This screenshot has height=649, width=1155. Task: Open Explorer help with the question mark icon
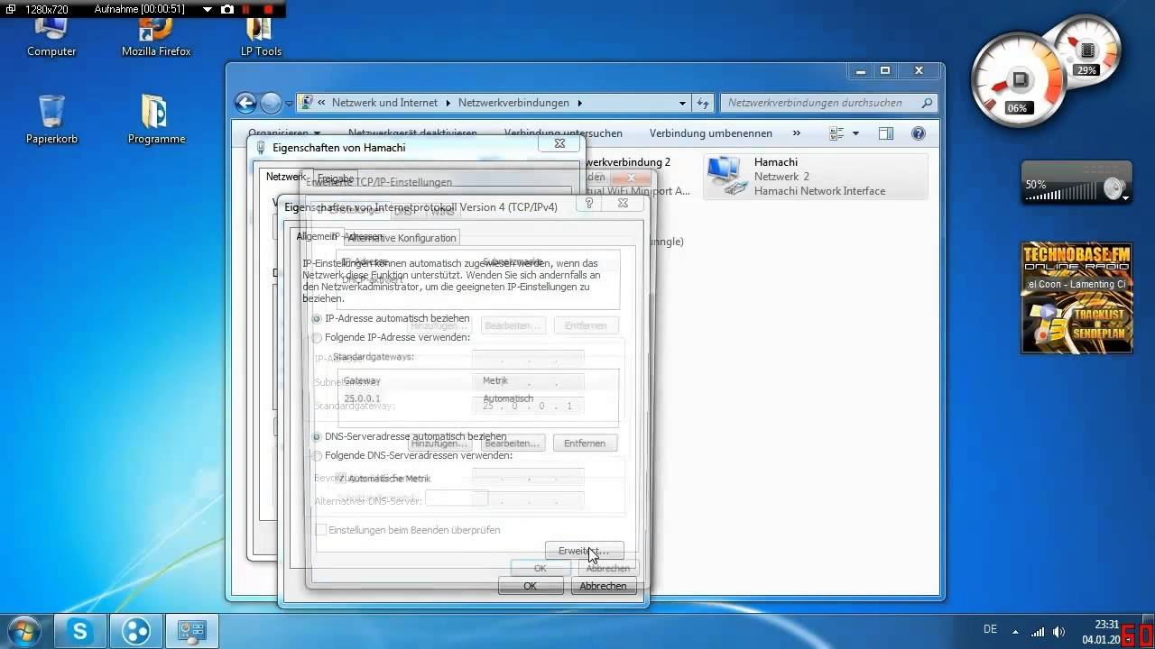click(x=919, y=133)
